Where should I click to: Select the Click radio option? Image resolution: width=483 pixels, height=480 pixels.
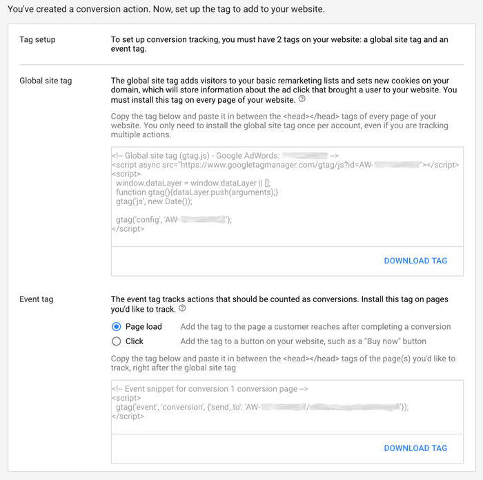point(117,341)
